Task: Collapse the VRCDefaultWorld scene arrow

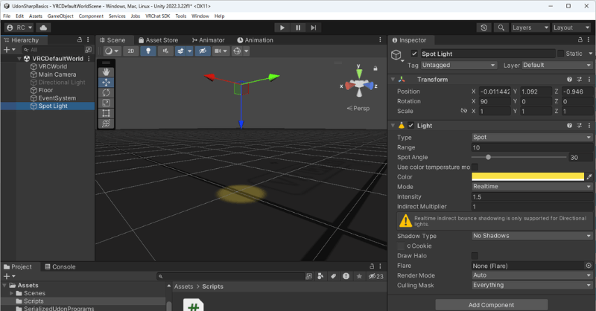Action: tap(19, 59)
